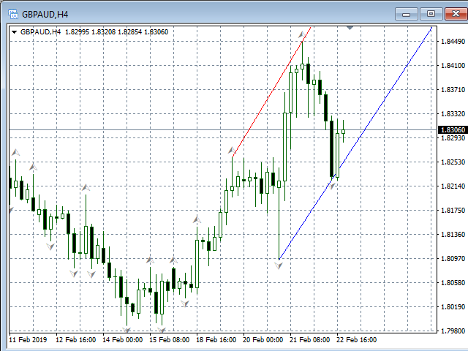The height and width of the screenshot is (351, 468).
Task: Click the 1.83710 price scale label
Action: click(x=453, y=89)
